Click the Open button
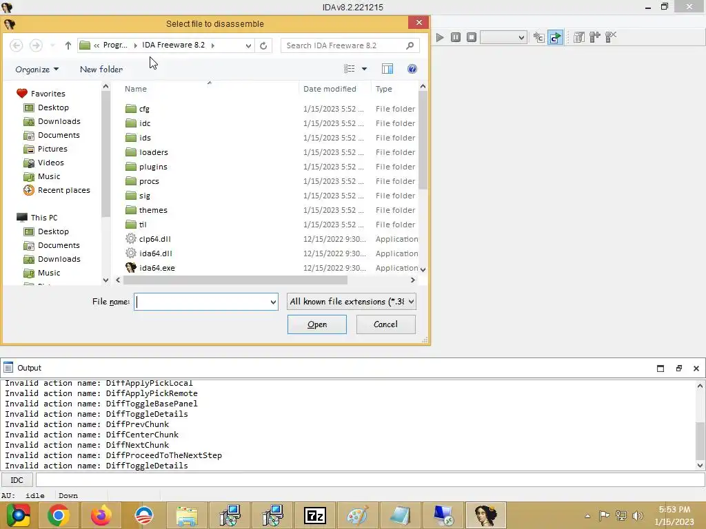 tap(317, 324)
